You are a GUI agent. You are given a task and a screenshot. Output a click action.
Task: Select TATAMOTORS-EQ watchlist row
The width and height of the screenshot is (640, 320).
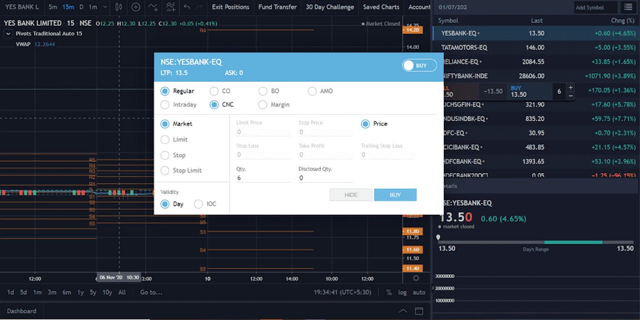point(536,47)
